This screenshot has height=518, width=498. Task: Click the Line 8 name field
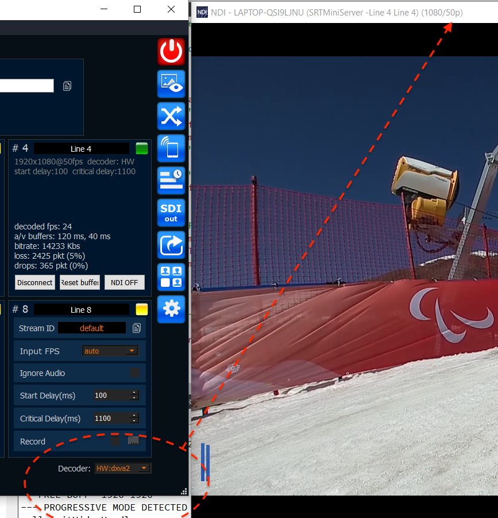[81, 309]
